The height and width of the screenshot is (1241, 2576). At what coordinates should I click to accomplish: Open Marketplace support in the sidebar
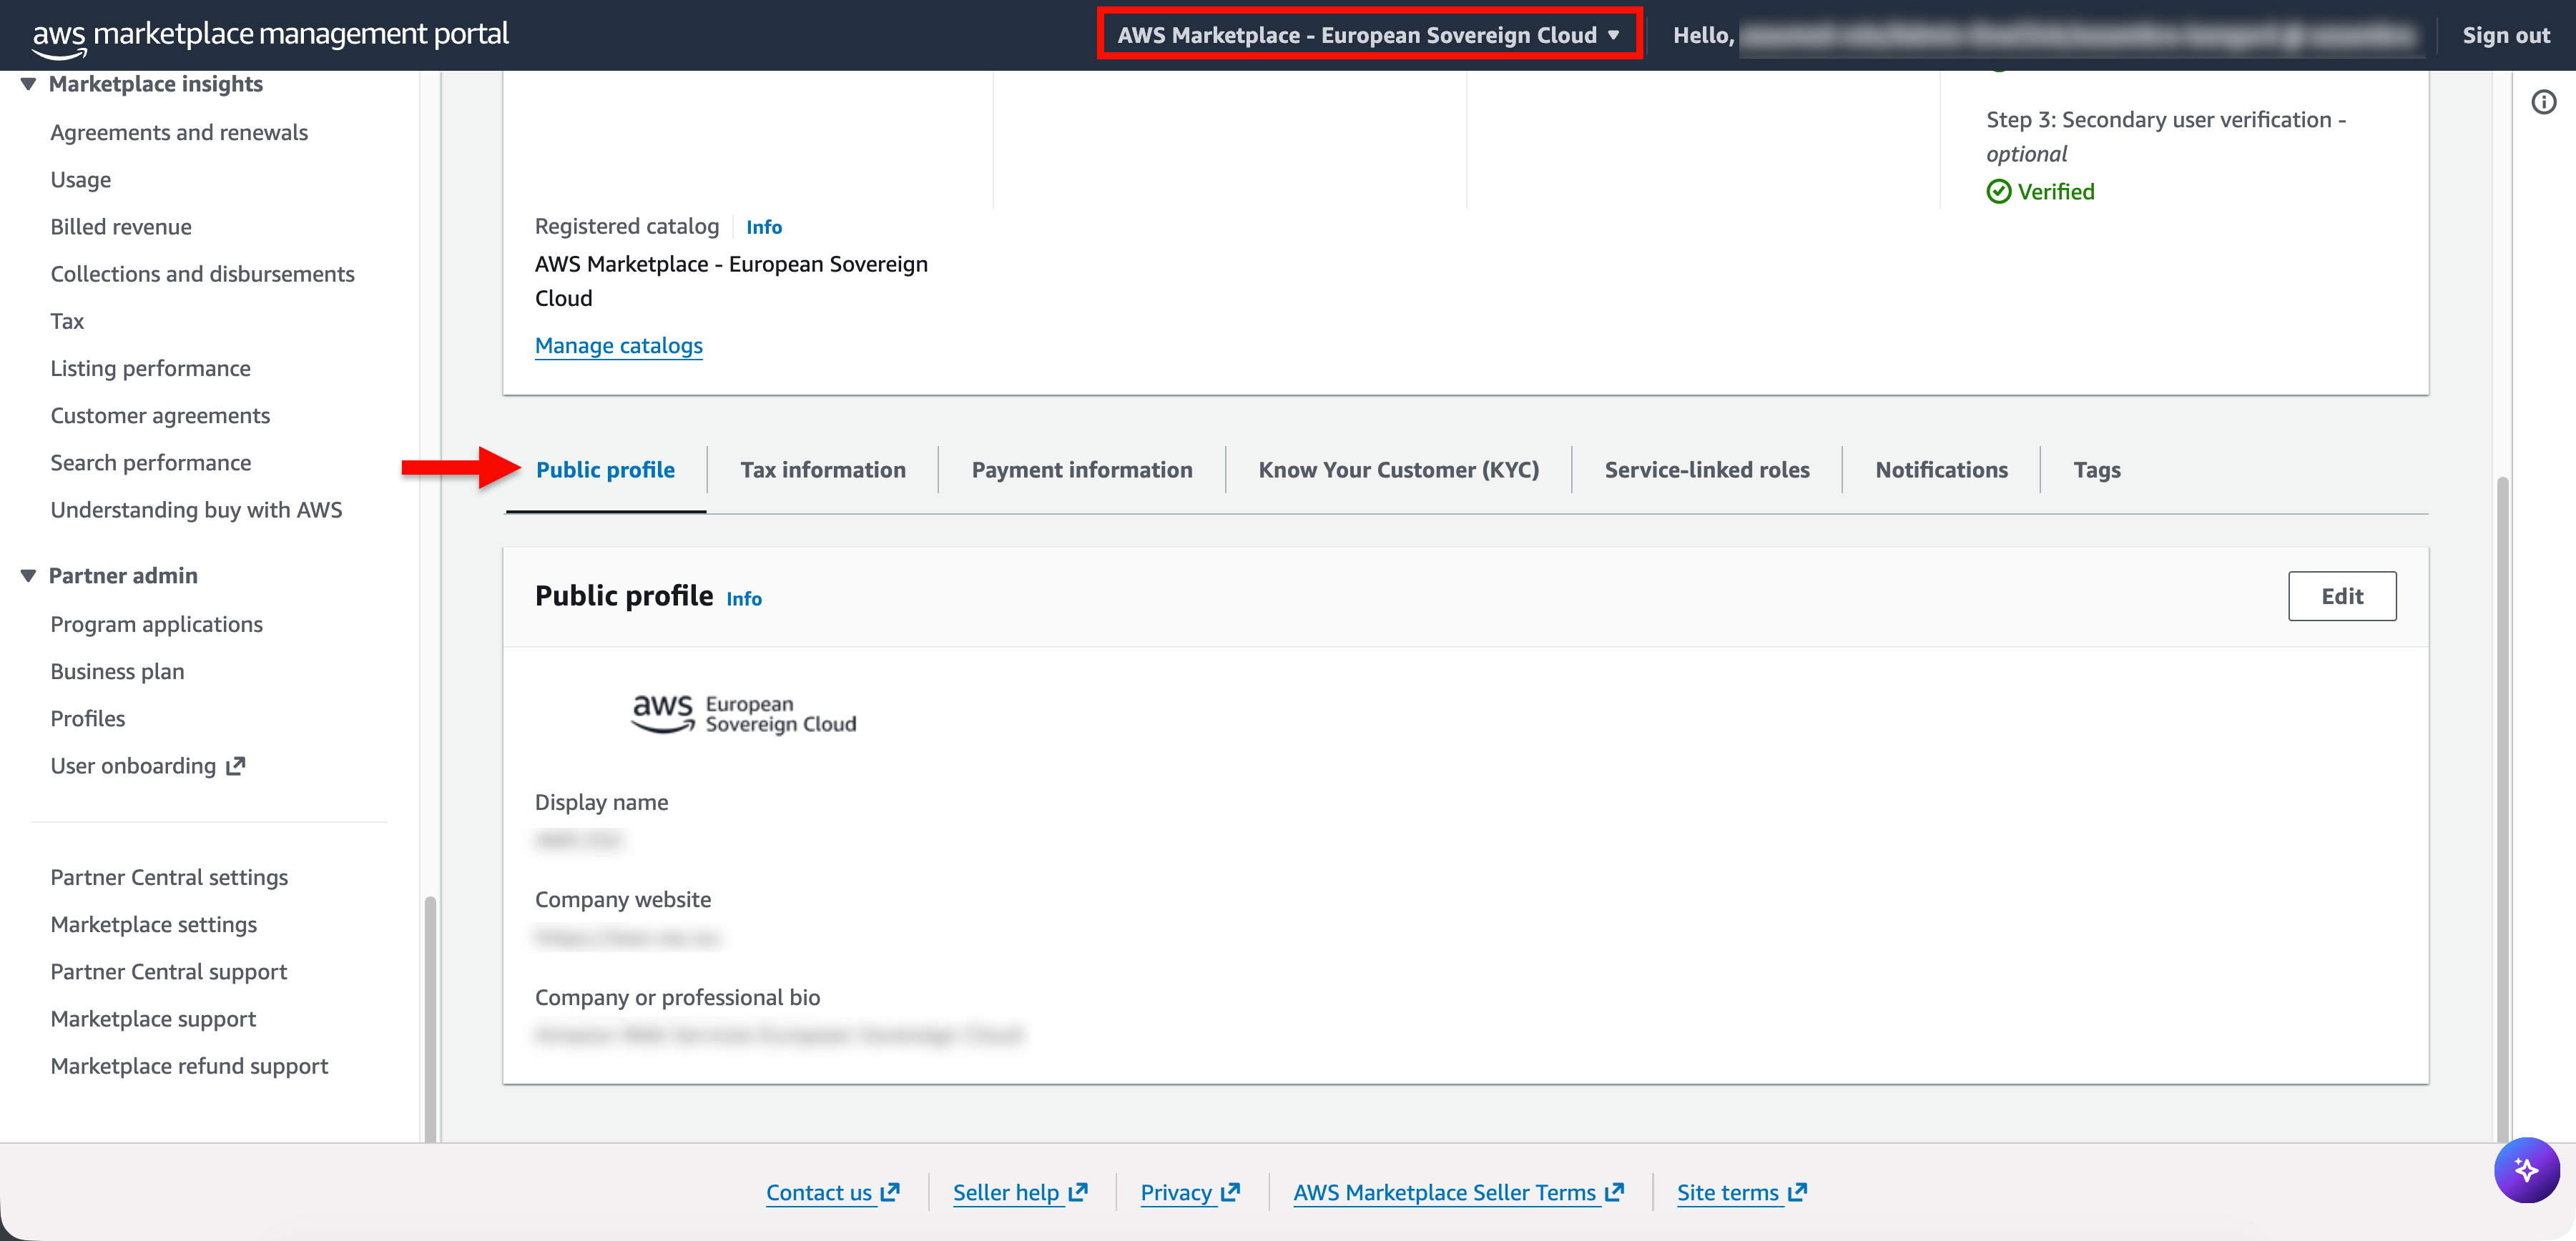[x=154, y=1019]
